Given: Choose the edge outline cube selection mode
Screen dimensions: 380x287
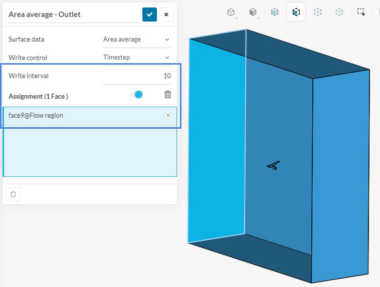Looking at the screenshot, I should (339, 12).
